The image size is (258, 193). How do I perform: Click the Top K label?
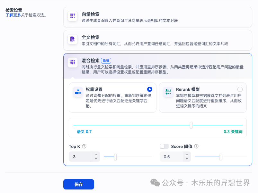coord(74,147)
